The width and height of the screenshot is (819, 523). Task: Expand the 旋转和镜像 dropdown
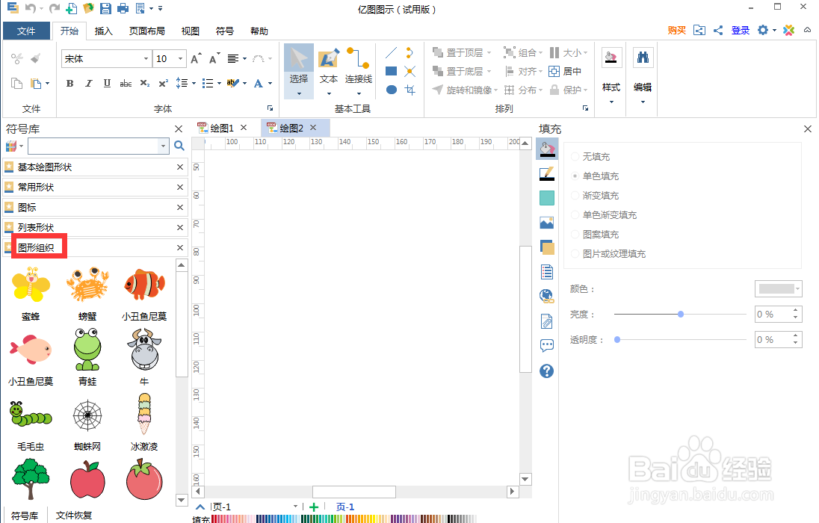pos(495,90)
